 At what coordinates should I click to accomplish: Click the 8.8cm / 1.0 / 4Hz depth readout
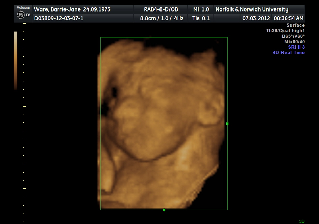pos(162,18)
